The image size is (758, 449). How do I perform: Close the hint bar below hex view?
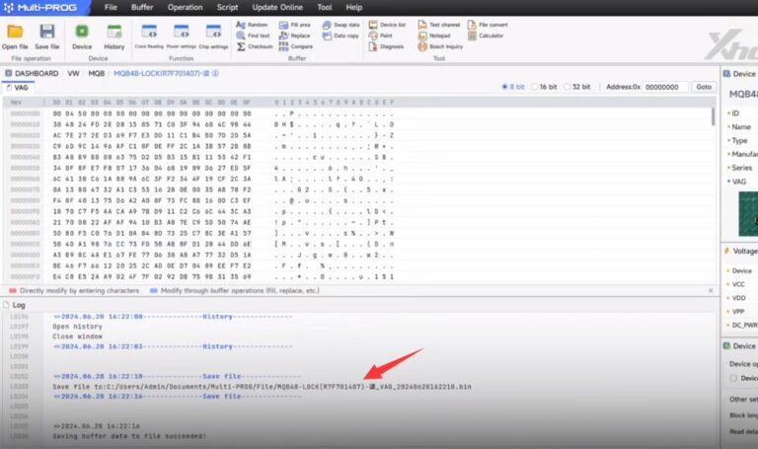point(713,291)
